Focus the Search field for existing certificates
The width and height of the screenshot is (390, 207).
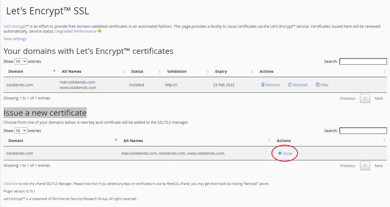pyautogui.click(x=363, y=62)
